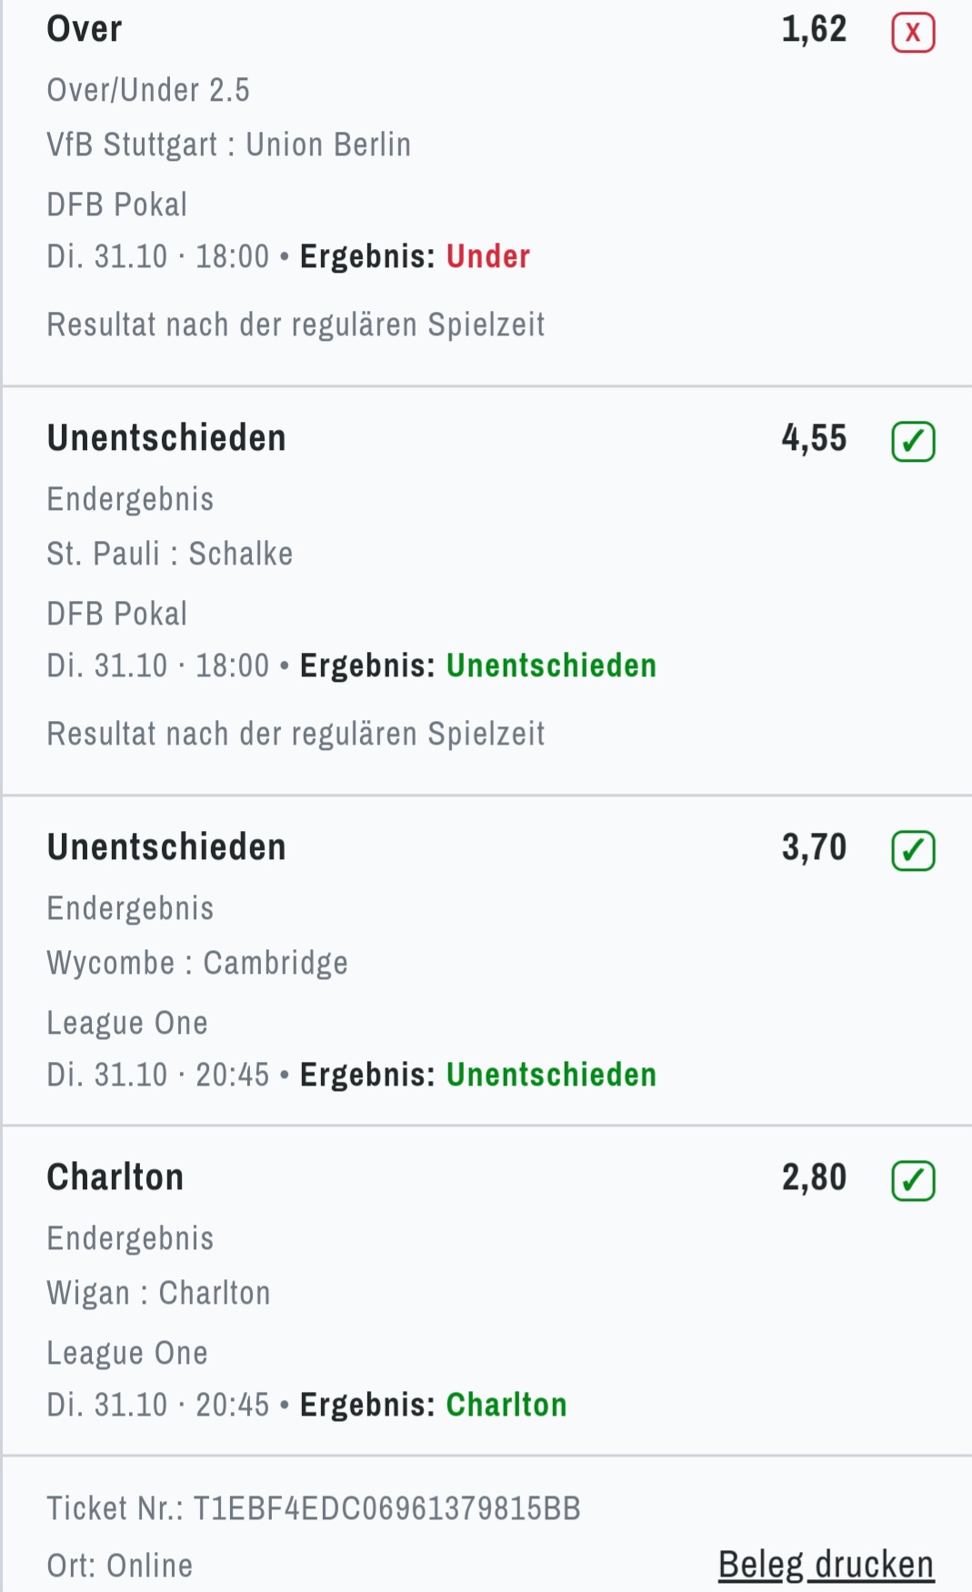Select the Wycombe : Cambridge match
Screen dimensions: 972x1592
(x=197, y=964)
